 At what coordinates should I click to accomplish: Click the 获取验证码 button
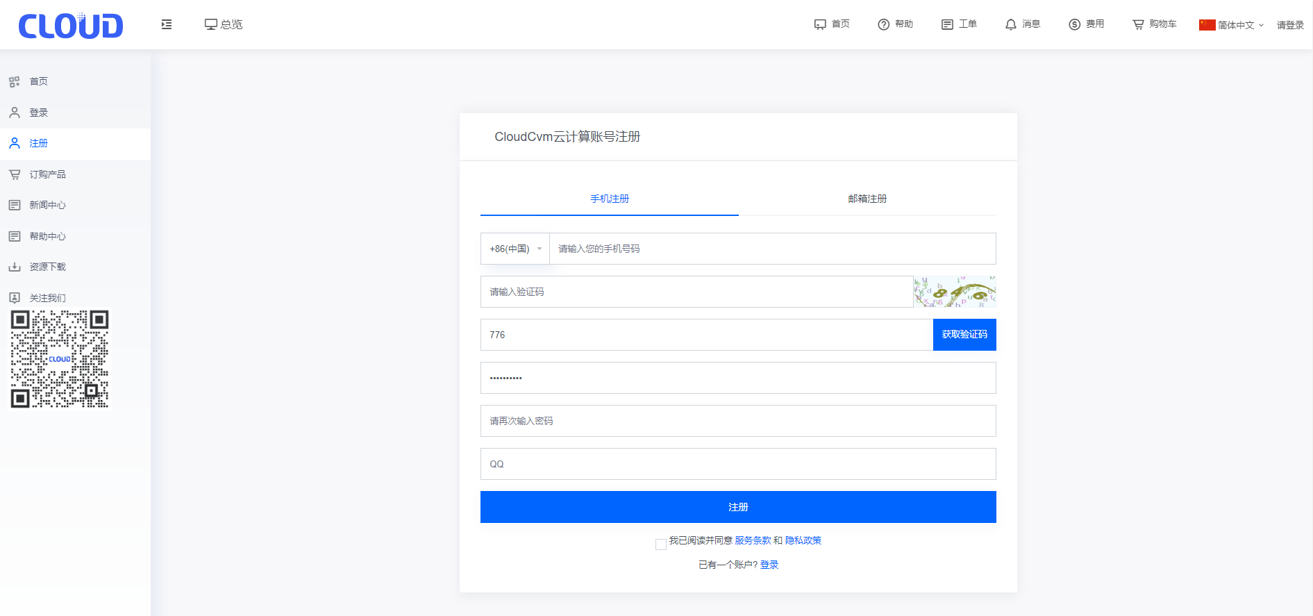click(x=964, y=335)
